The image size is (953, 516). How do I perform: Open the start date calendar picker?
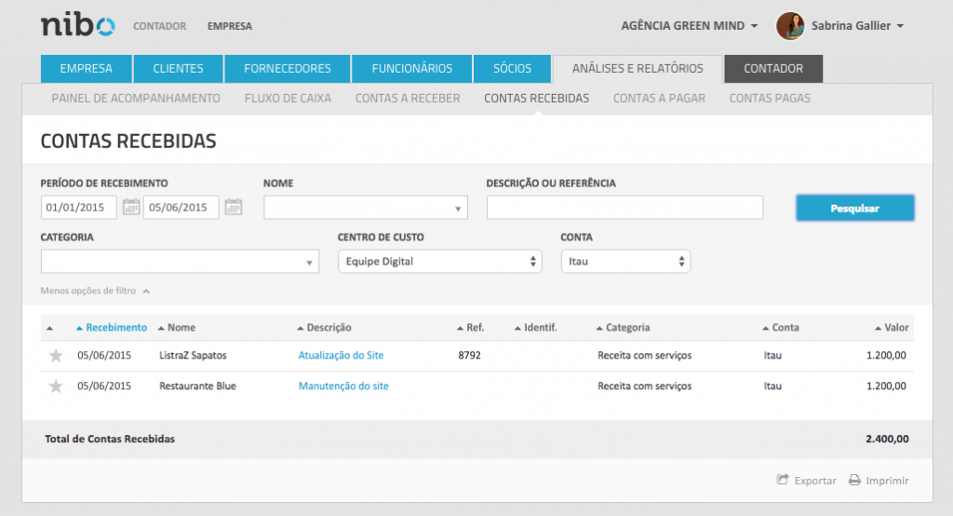click(x=131, y=207)
